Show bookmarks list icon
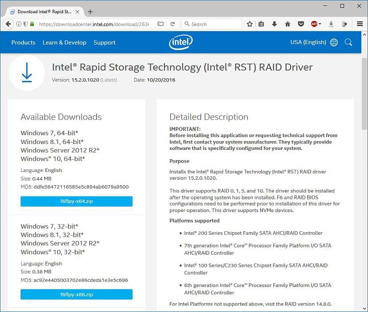The height and width of the screenshot is (312, 368). [261, 24]
